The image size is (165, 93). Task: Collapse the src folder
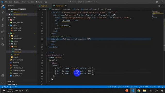pyautogui.click(x=14, y=33)
